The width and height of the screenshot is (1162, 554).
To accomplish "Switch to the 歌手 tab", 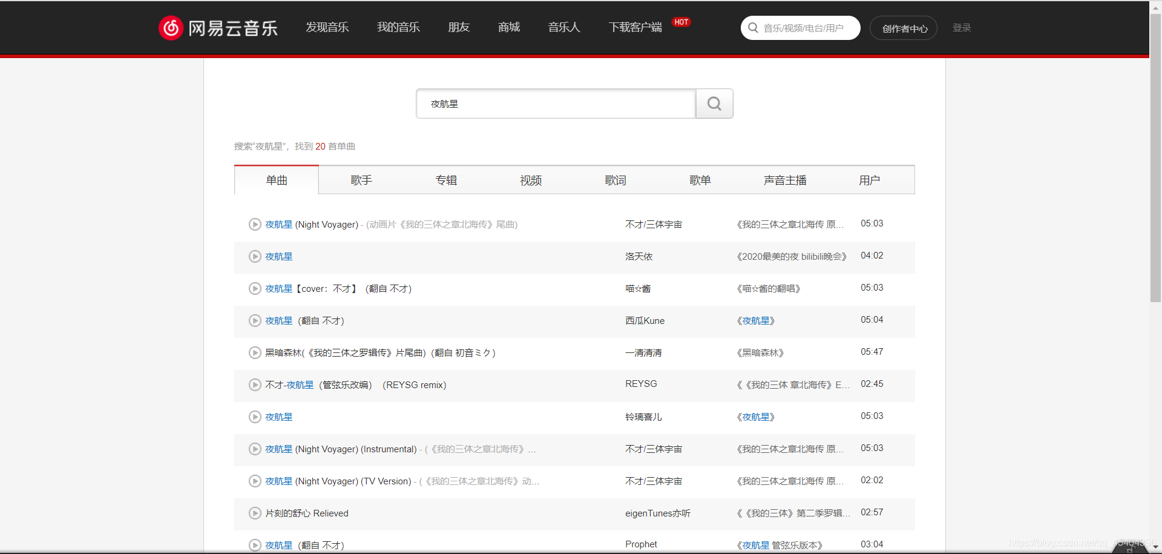I will (x=361, y=180).
